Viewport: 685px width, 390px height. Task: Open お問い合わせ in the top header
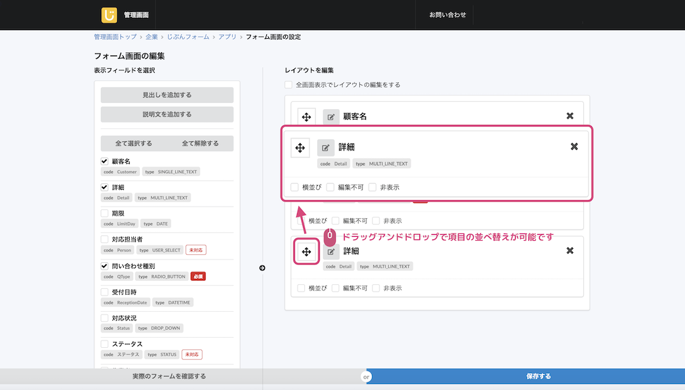(x=448, y=15)
